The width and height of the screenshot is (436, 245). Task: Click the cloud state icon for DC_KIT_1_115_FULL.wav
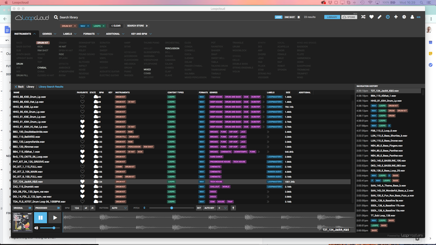96,167
